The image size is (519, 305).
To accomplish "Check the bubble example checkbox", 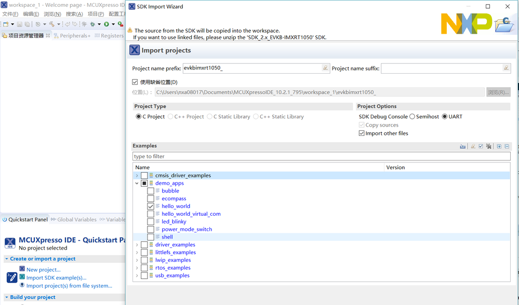I will pos(151,191).
